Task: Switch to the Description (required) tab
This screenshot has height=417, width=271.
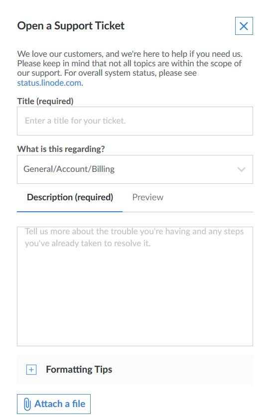Action: 70,197
